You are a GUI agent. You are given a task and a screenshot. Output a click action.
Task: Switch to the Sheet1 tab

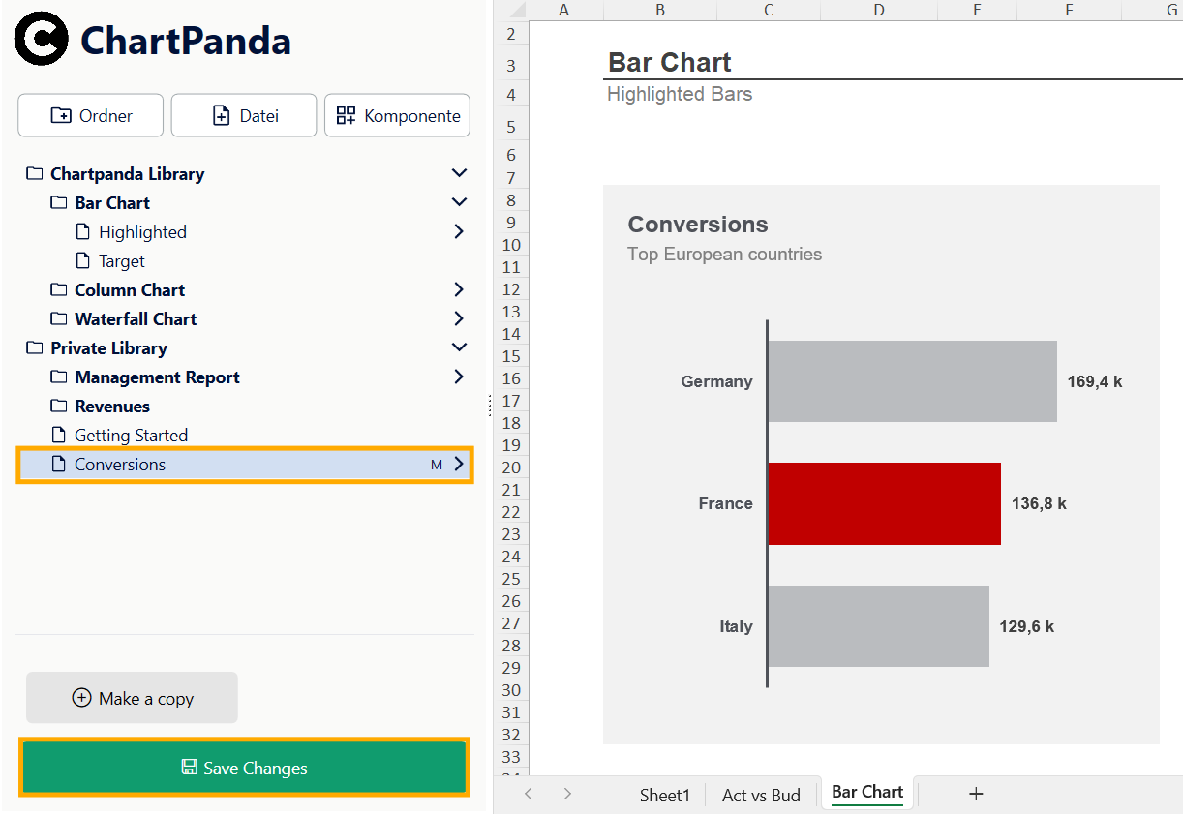[665, 794]
